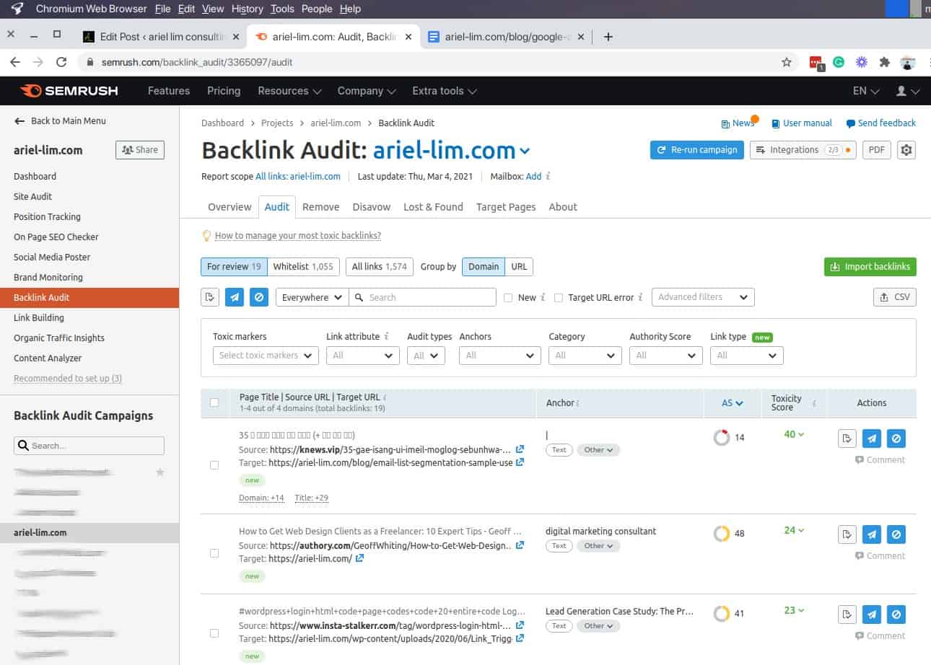Move knews.vip row to Remove list
931x665 pixels.
click(x=872, y=439)
